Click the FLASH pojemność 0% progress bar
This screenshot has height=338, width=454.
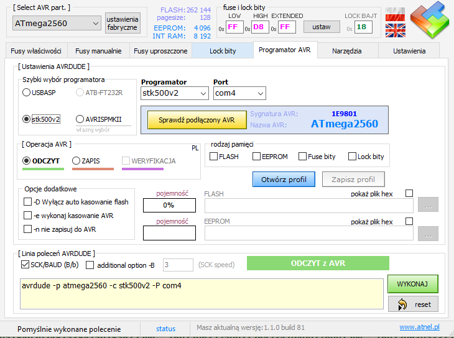169,205
